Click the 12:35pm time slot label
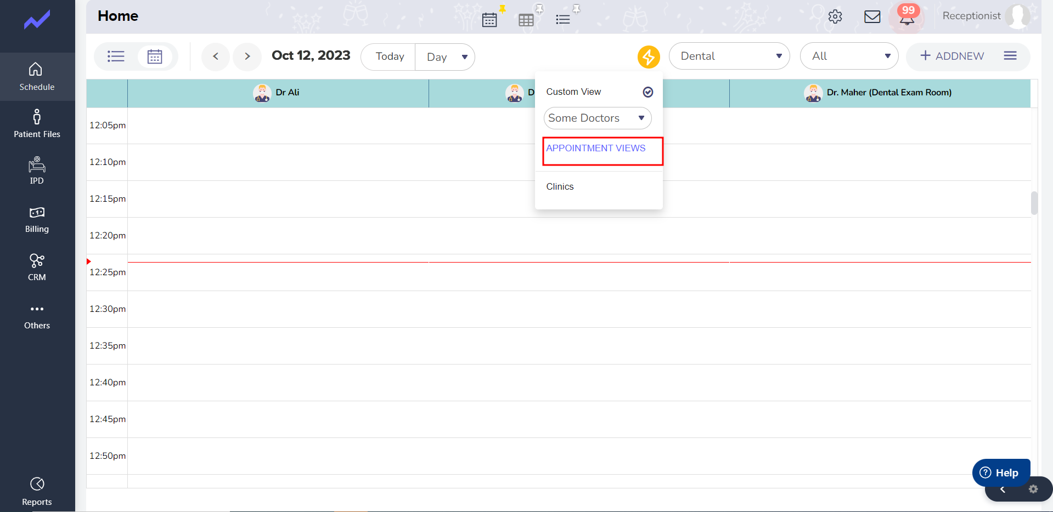Viewport: 1053px width, 512px height. pyautogui.click(x=108, y=345)
